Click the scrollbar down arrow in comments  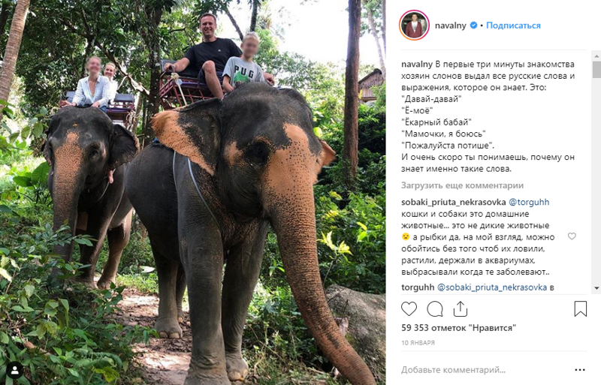click(596, 288)
